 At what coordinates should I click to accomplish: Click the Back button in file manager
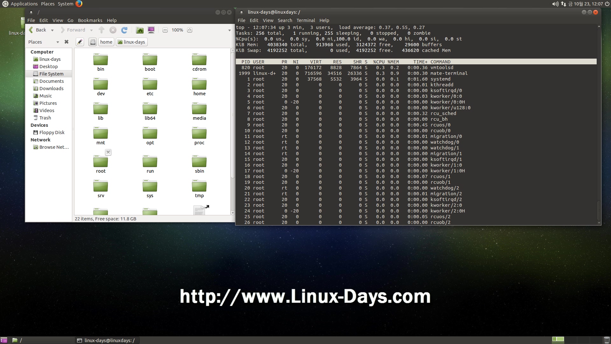coord(38,30)
